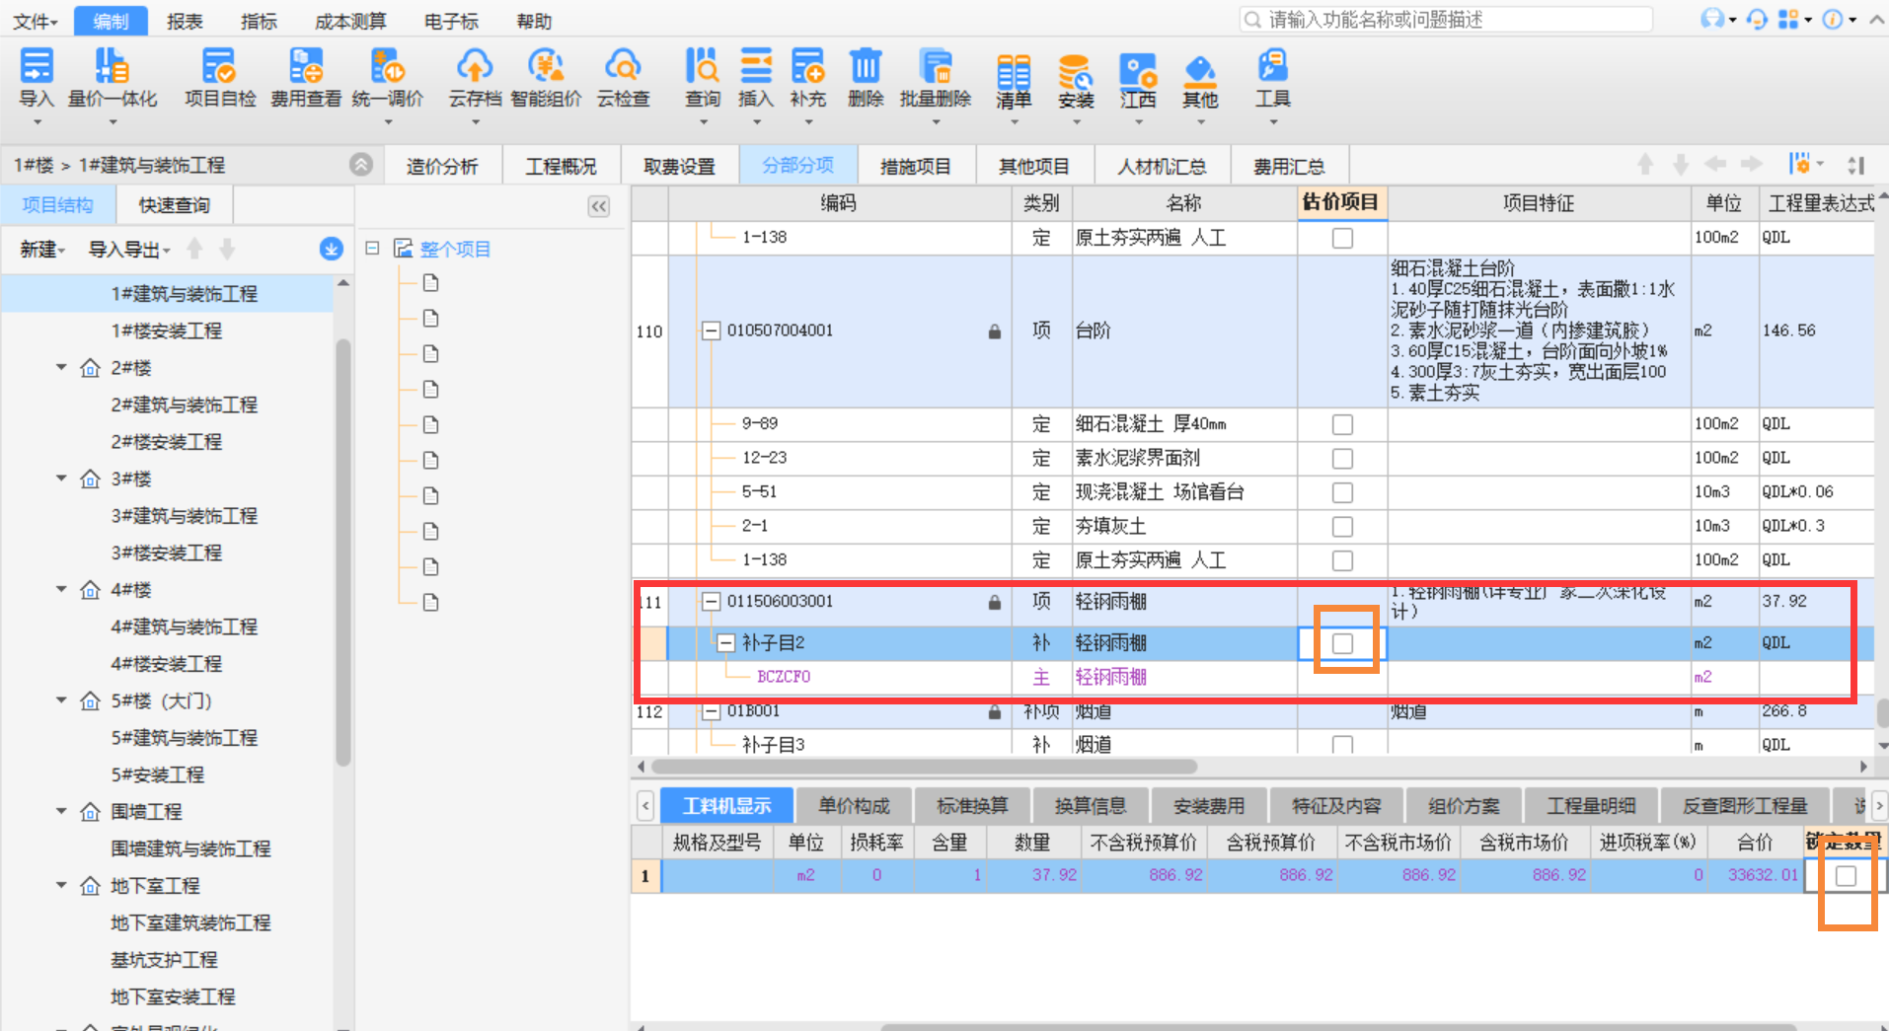Click the table horizontal scrollbar
Viewport: 1889px width, 1031px height.
[924, 767]
